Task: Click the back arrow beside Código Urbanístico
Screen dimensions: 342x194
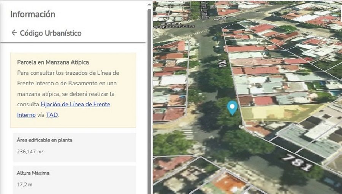Action: coord(14,33)
